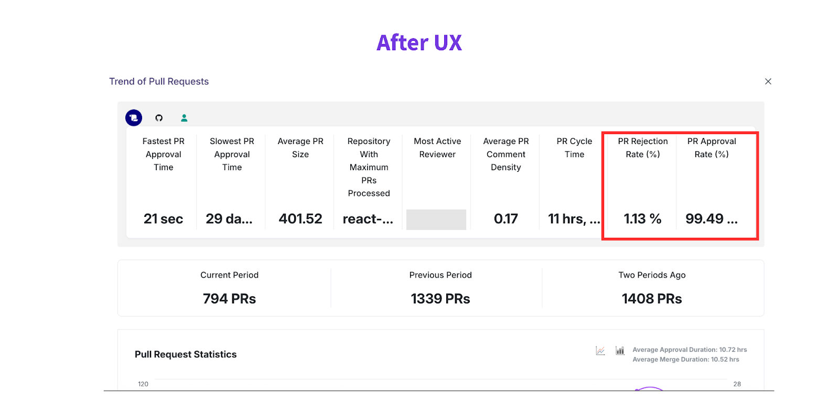Image resolution: width=839 pixels, height=419 pixels.
Task: Click the Pull Request Statistics heading
Action: [186, 355]
